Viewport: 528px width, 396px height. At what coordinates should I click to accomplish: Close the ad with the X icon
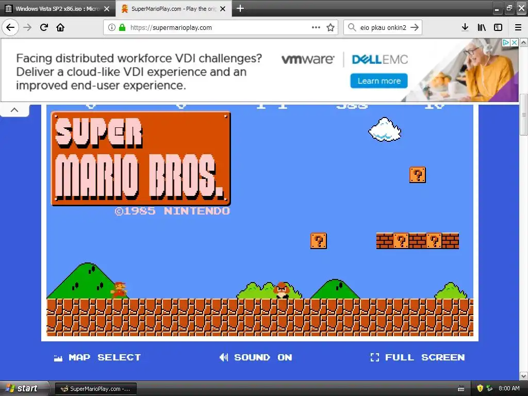pyautogui.click(x=514, y=42)
